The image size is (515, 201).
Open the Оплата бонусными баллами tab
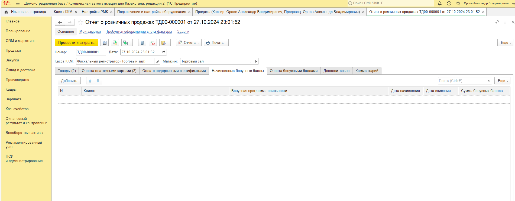coord(293,71)
